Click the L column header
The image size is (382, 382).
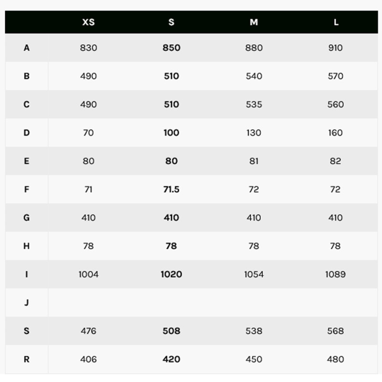click(336, 22)
